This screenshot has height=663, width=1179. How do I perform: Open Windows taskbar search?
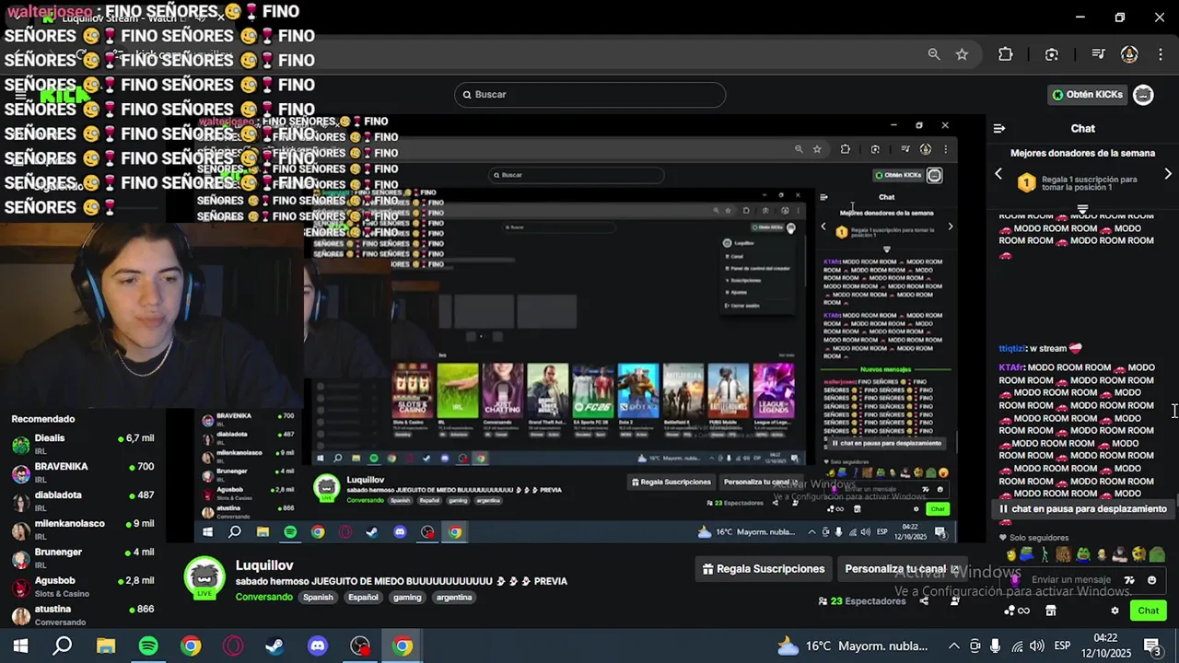point(63,646)
